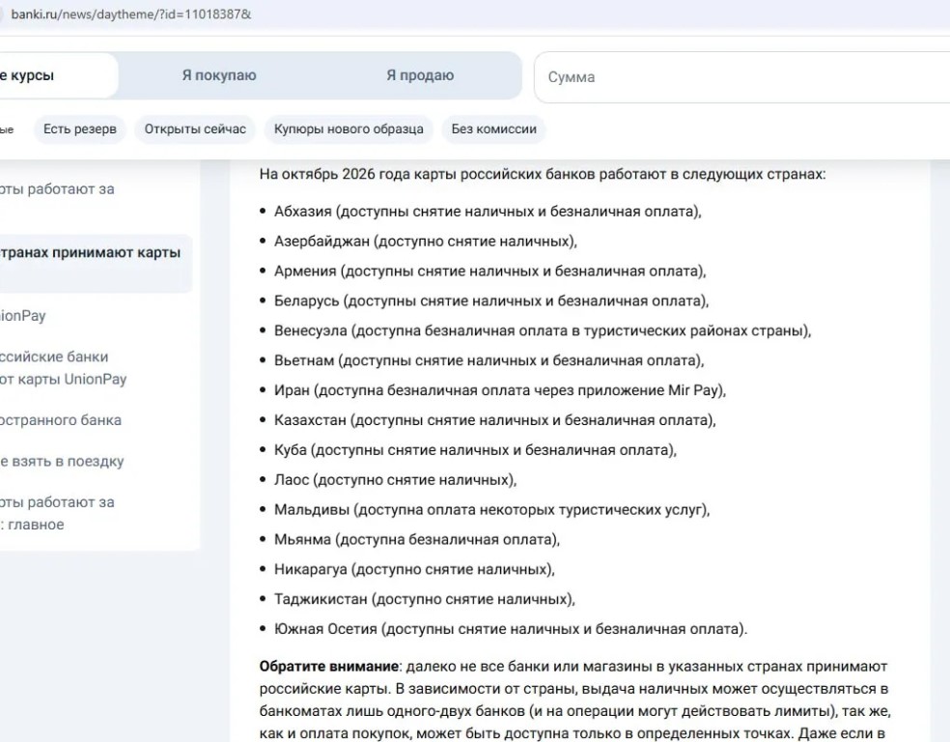Image resolution: width=950 pixels, height=742 pixels.
Task: Click the "Лаос" list entry
Action: 395,479
